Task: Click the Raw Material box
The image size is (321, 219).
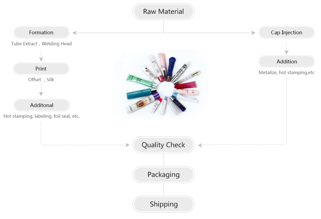Action: 164,12
